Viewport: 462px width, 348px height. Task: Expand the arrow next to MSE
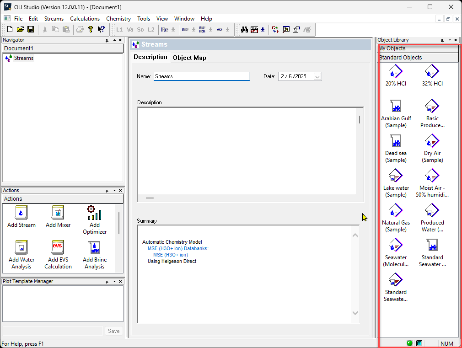(193, 29)
